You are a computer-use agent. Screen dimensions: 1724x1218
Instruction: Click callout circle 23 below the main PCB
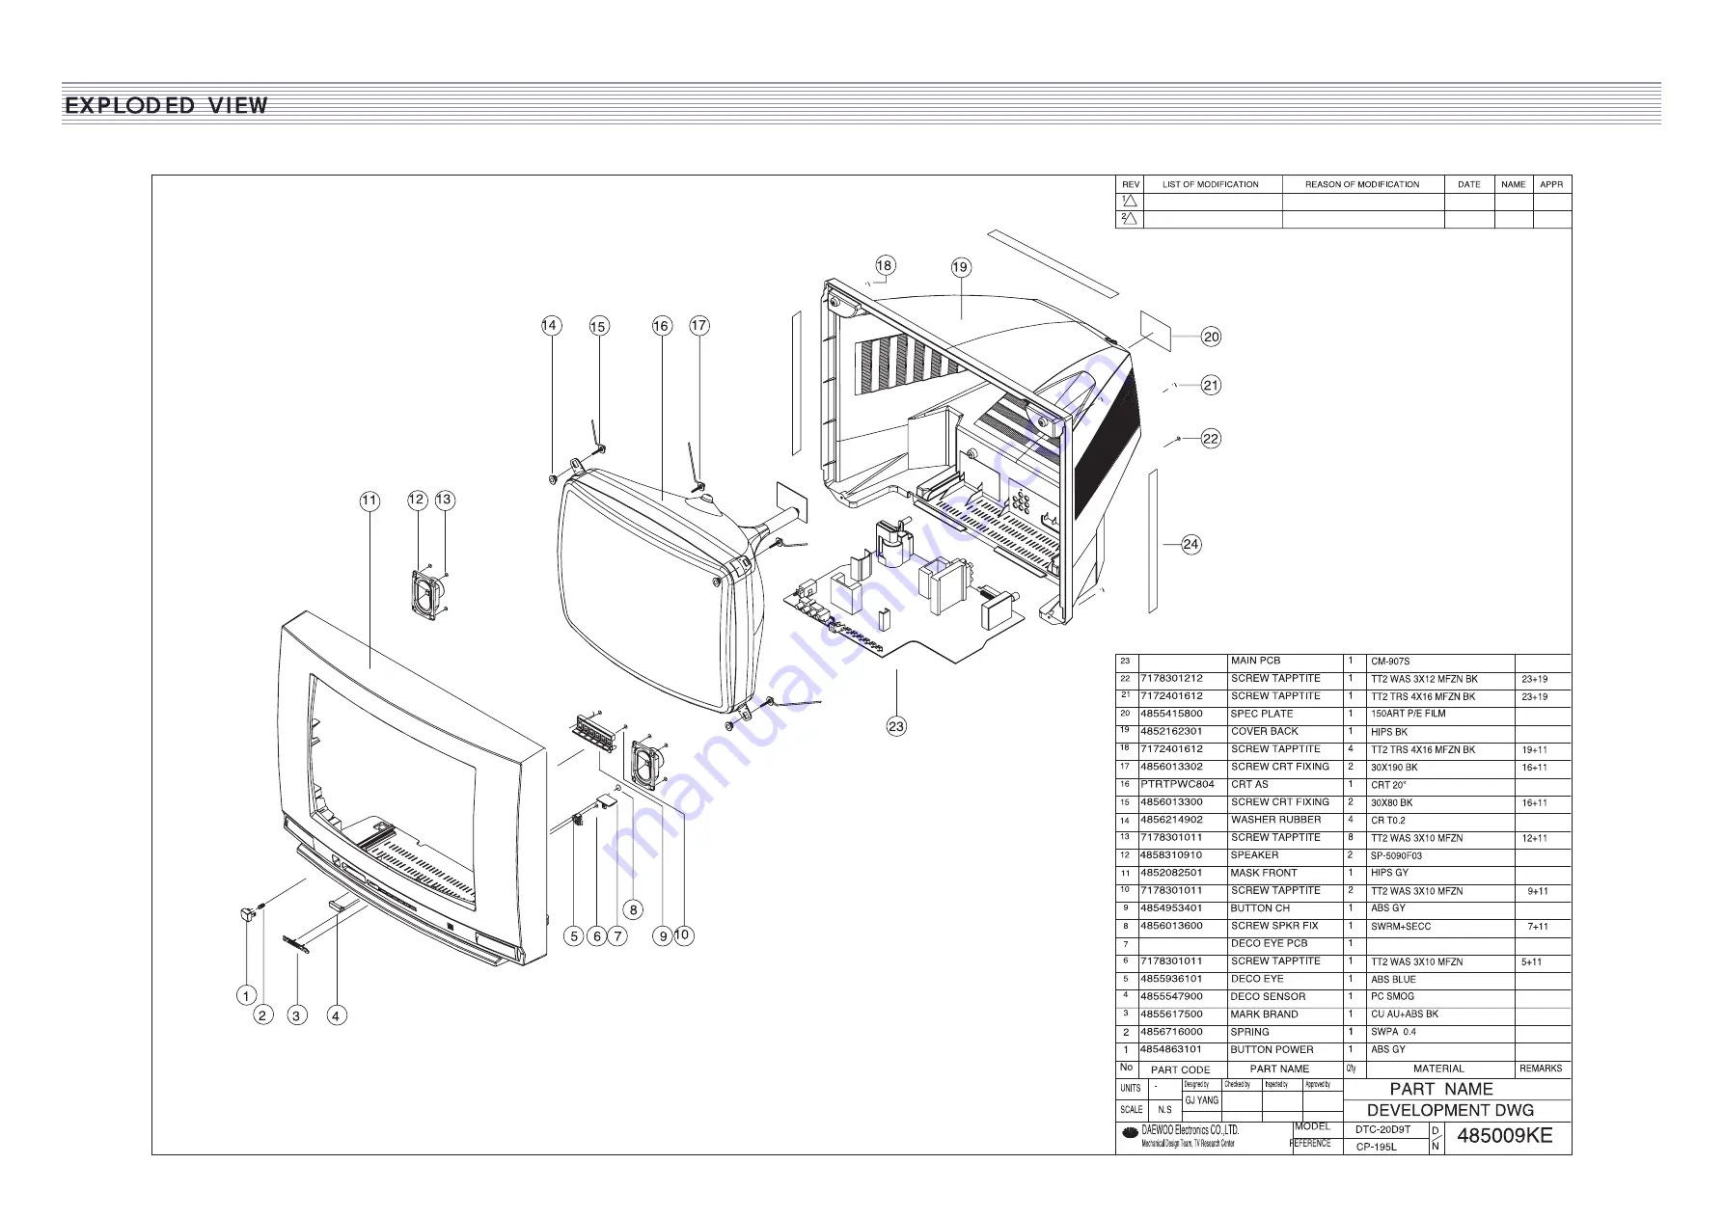(x=896, y=726)
